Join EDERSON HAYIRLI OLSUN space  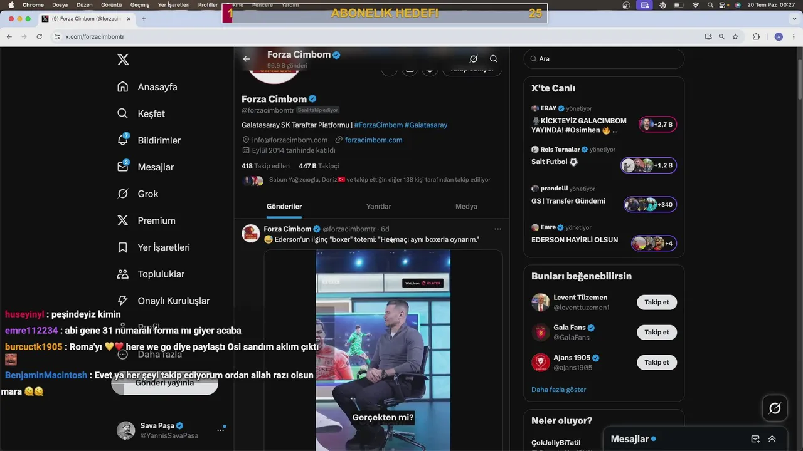coord(604,238)
